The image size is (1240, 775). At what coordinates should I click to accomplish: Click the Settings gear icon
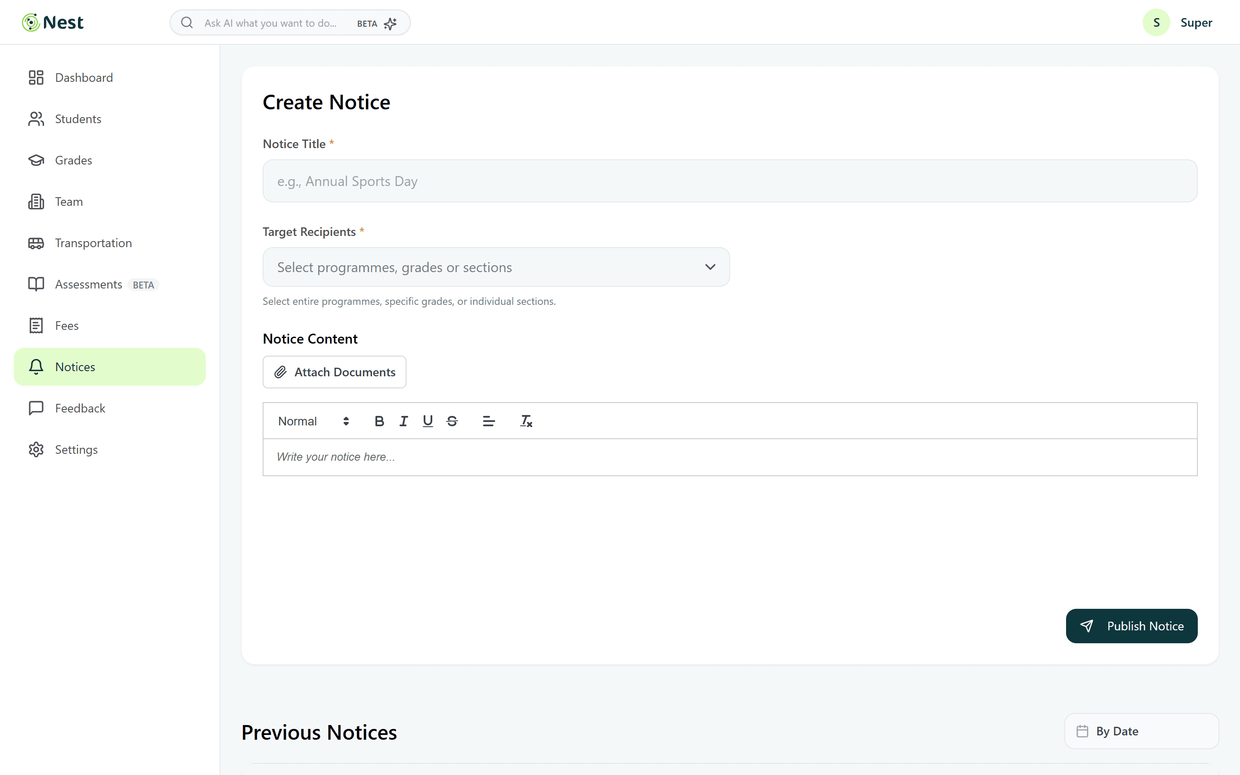tap(36, 449)
